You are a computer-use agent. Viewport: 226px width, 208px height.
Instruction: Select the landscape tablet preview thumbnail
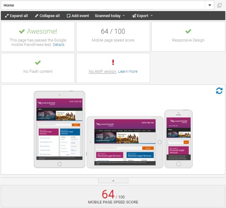(125, 142)
